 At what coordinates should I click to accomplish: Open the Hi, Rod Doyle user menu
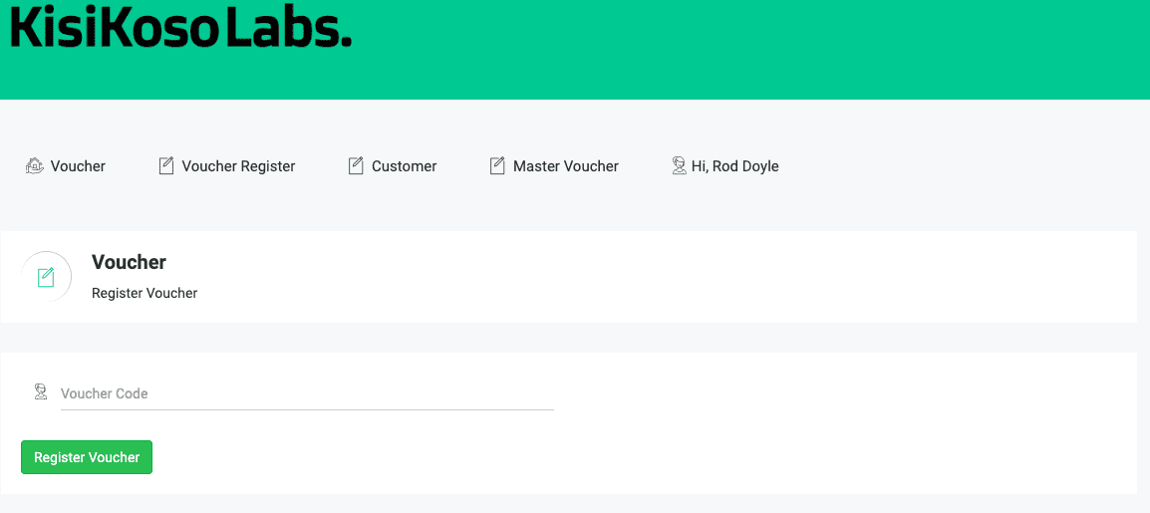(x=734, y=166)
